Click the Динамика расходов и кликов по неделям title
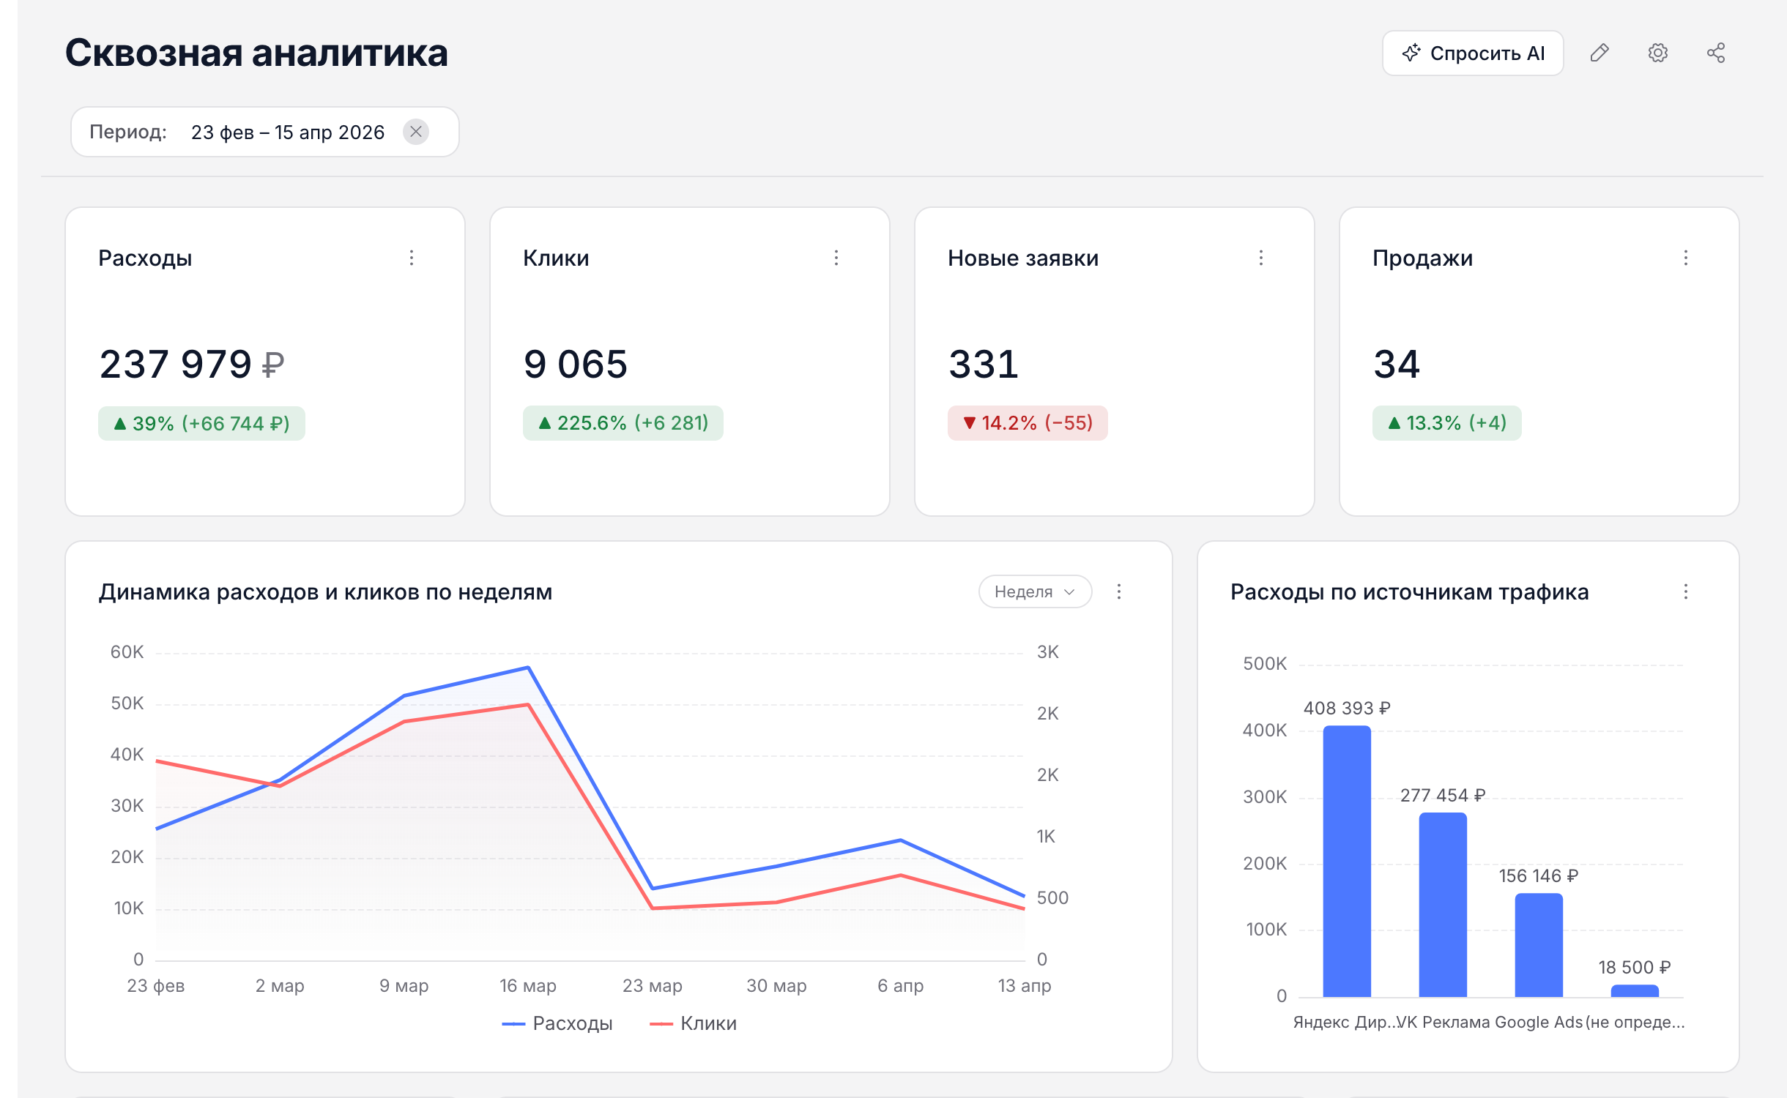 325,591
